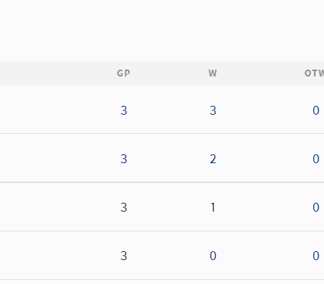This screenshot has width=324, height=284.
Task: Click the W value 0 in last row
Action: (213, 256)
